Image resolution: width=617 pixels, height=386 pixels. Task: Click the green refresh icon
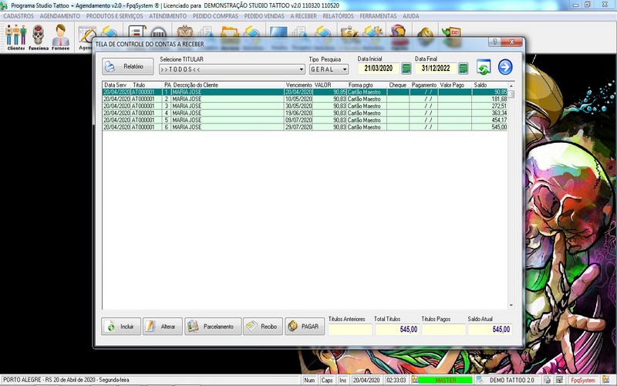point(484,67)
